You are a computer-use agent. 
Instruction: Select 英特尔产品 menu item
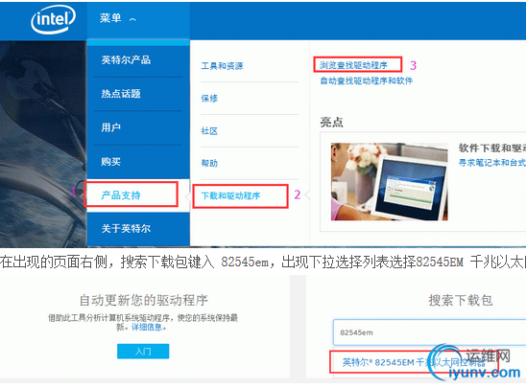(x=126, y=60)
